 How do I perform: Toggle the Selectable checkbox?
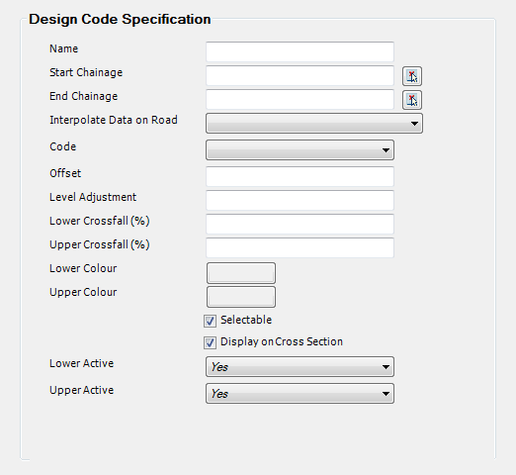210,321
